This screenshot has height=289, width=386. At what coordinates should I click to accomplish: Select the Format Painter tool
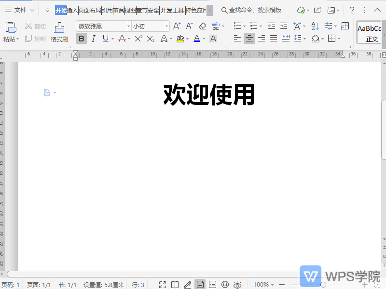click(x=59, y=33)
